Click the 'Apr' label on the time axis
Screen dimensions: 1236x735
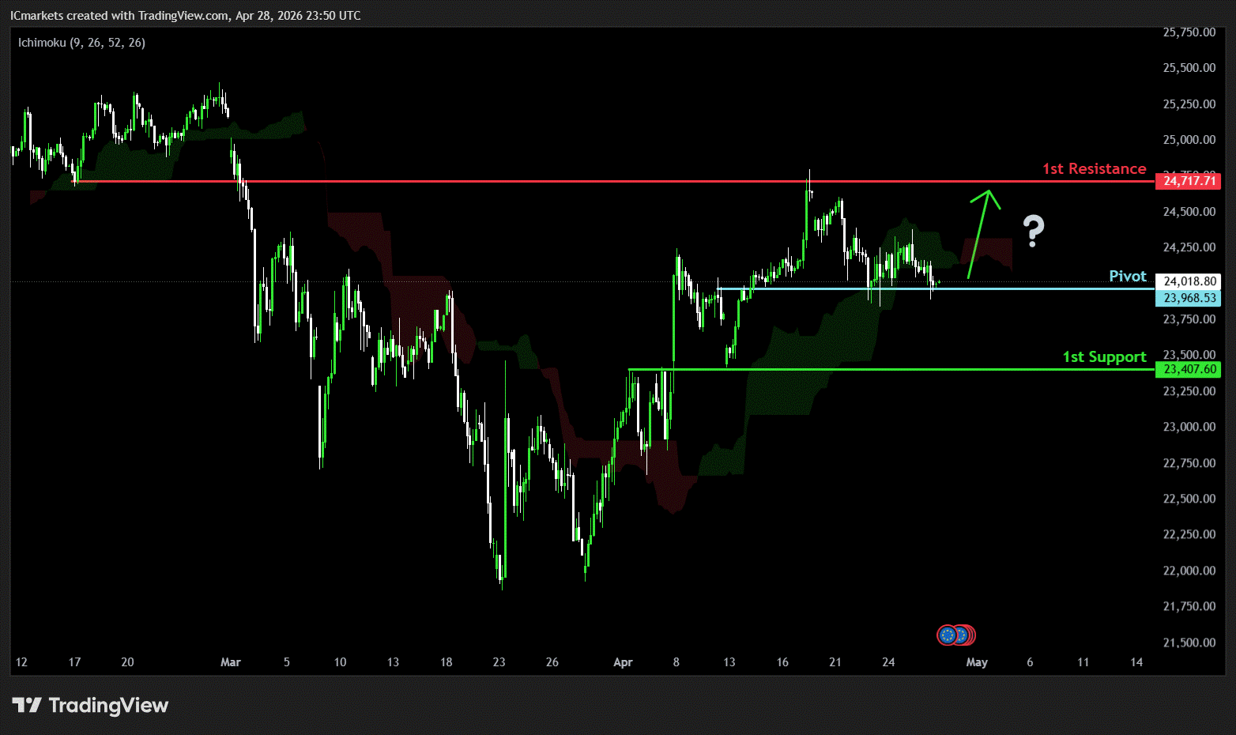tap(623, 662)
